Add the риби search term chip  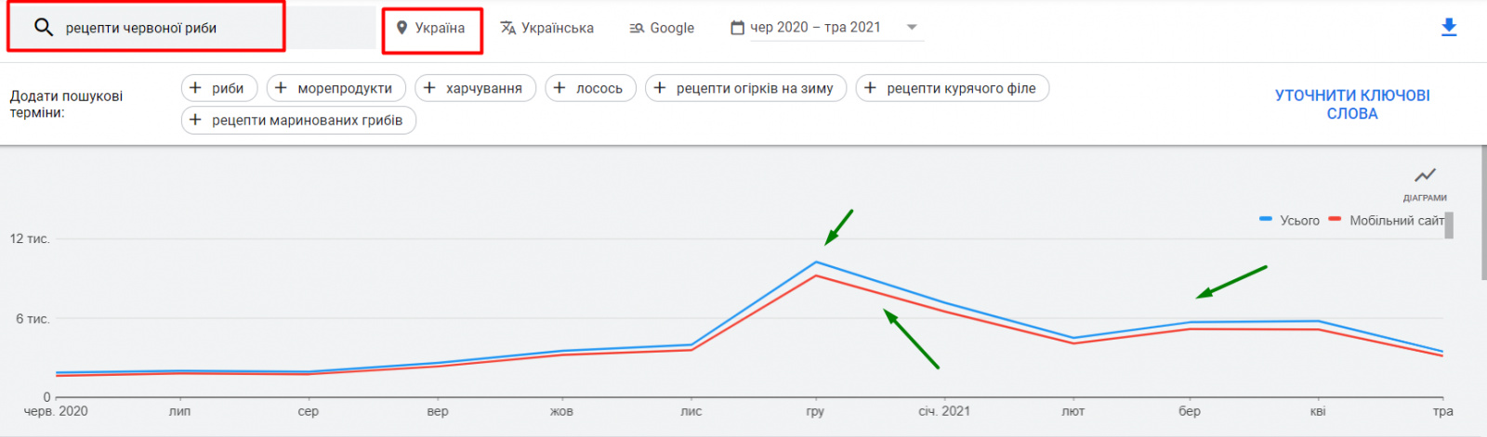[218, 88]
